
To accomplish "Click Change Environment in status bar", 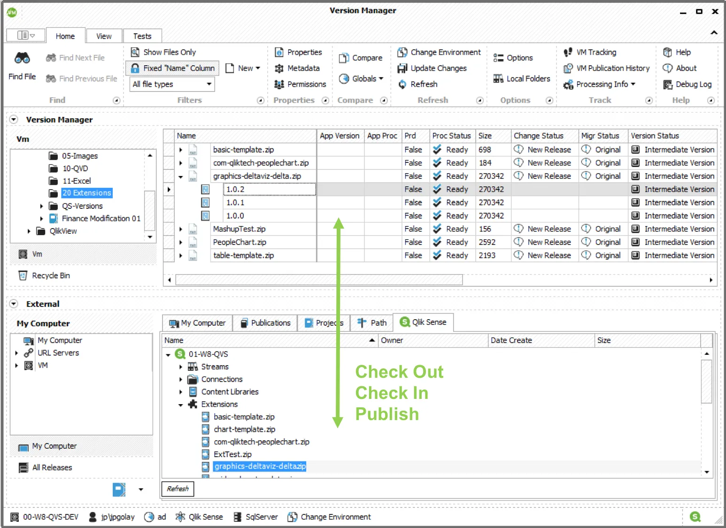I will click(329, 517).
